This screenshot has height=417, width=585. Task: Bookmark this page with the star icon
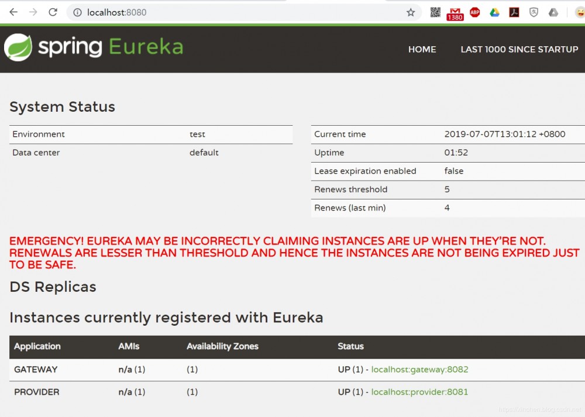point(411,13)
